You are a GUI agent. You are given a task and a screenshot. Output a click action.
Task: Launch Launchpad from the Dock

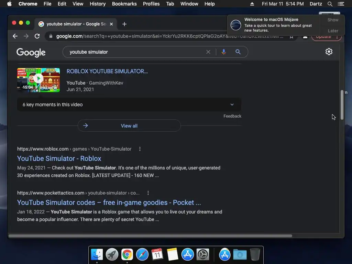[112, 255]
